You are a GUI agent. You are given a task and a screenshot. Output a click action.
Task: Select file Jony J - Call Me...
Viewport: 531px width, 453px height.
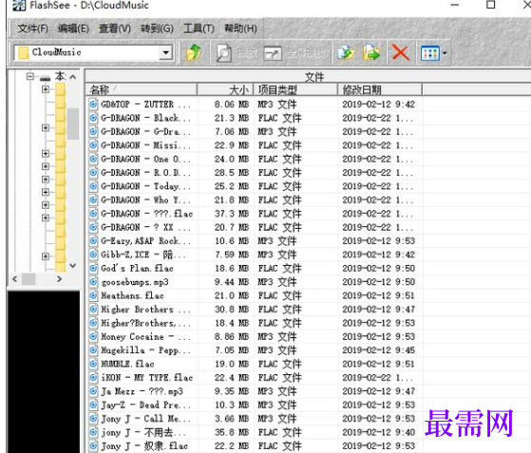(145, 419)
